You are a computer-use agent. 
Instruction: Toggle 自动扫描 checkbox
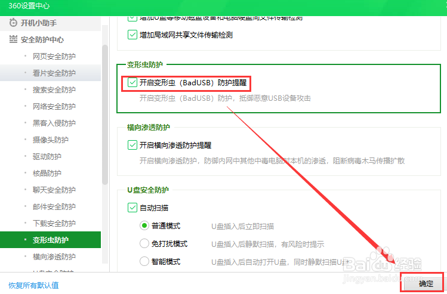(x=132, y=208)
